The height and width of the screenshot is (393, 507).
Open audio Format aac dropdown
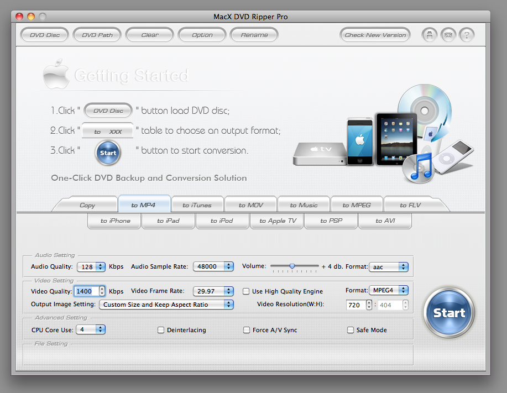tap(389, 266)
